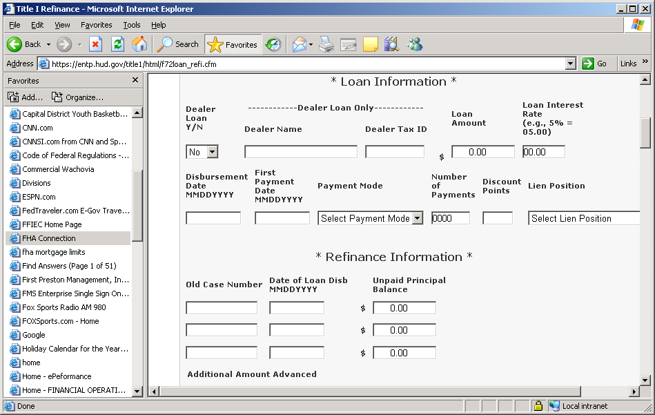Image resolution: width=655 pixels, height=415 pixels.
Task: Click the Stop page loading icon
Action: pos(96,44)
